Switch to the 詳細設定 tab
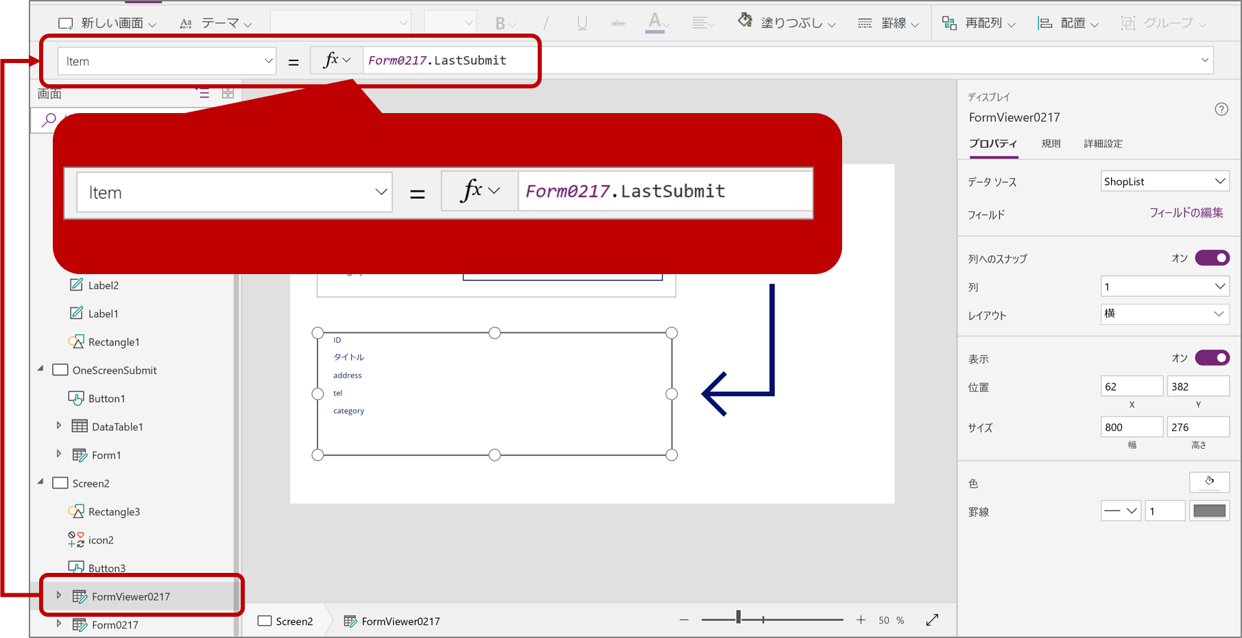Screen dimensions: 1242x638 (1103, 143)
